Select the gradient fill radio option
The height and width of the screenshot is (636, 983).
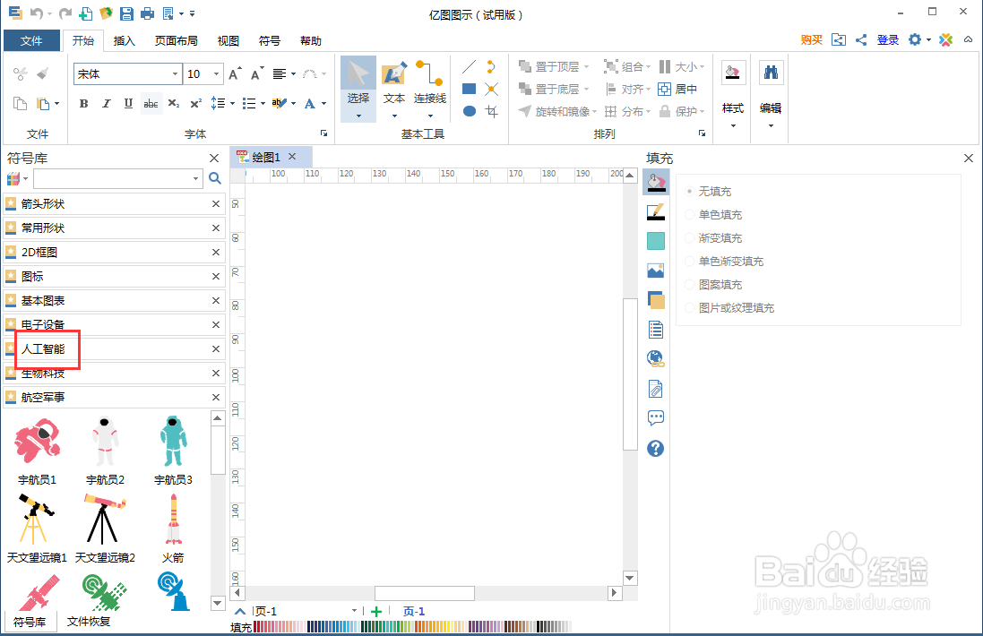(713, 237)
